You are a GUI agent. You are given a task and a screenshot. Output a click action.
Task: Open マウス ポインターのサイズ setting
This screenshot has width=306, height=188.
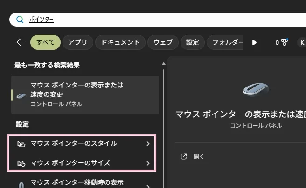click(82, 163)
